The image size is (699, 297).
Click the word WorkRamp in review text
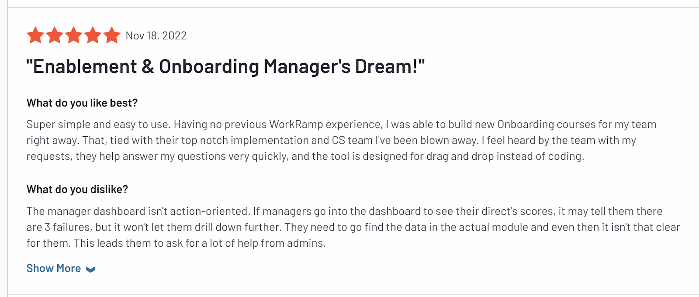click(296, 124)
